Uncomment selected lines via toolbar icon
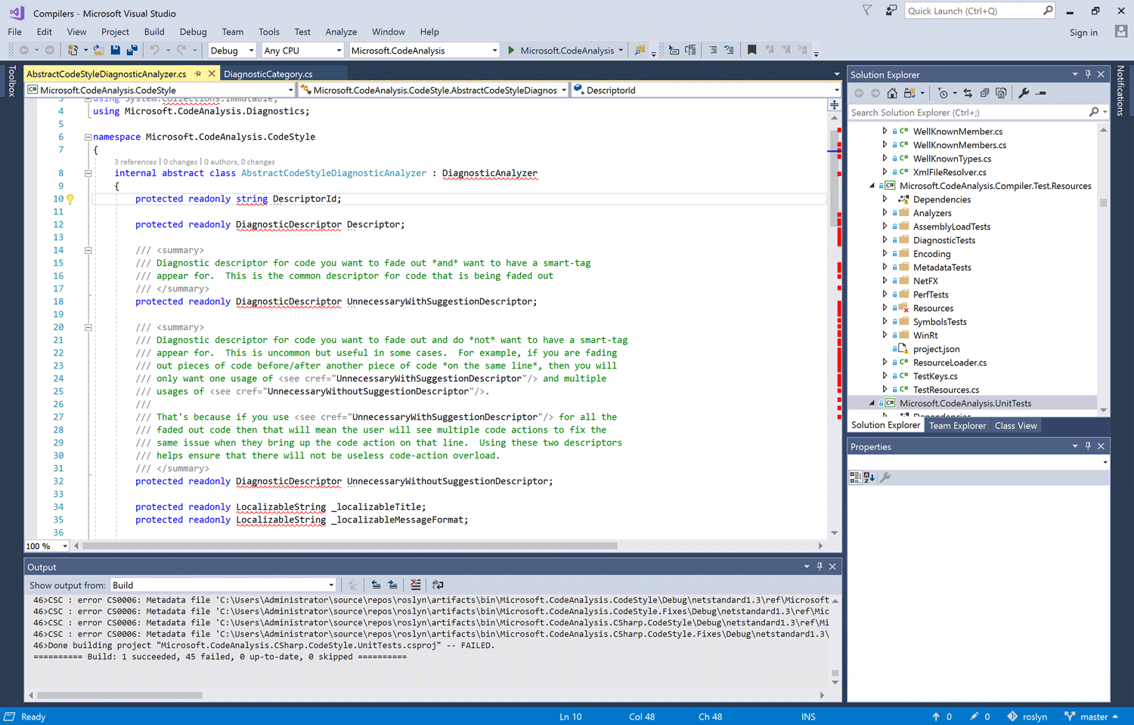Image resolution: width=1134 pixels, height=725 pixels. (x=730, y=51)
